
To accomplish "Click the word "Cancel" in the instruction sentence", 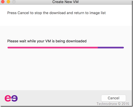I will tap(23, 13).
